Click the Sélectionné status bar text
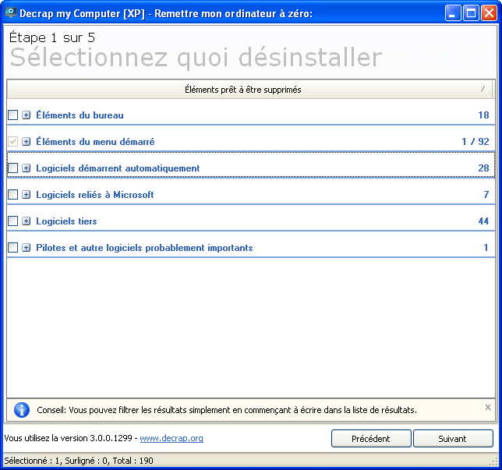This screenshot has width=502, height=470. point(79,461)
